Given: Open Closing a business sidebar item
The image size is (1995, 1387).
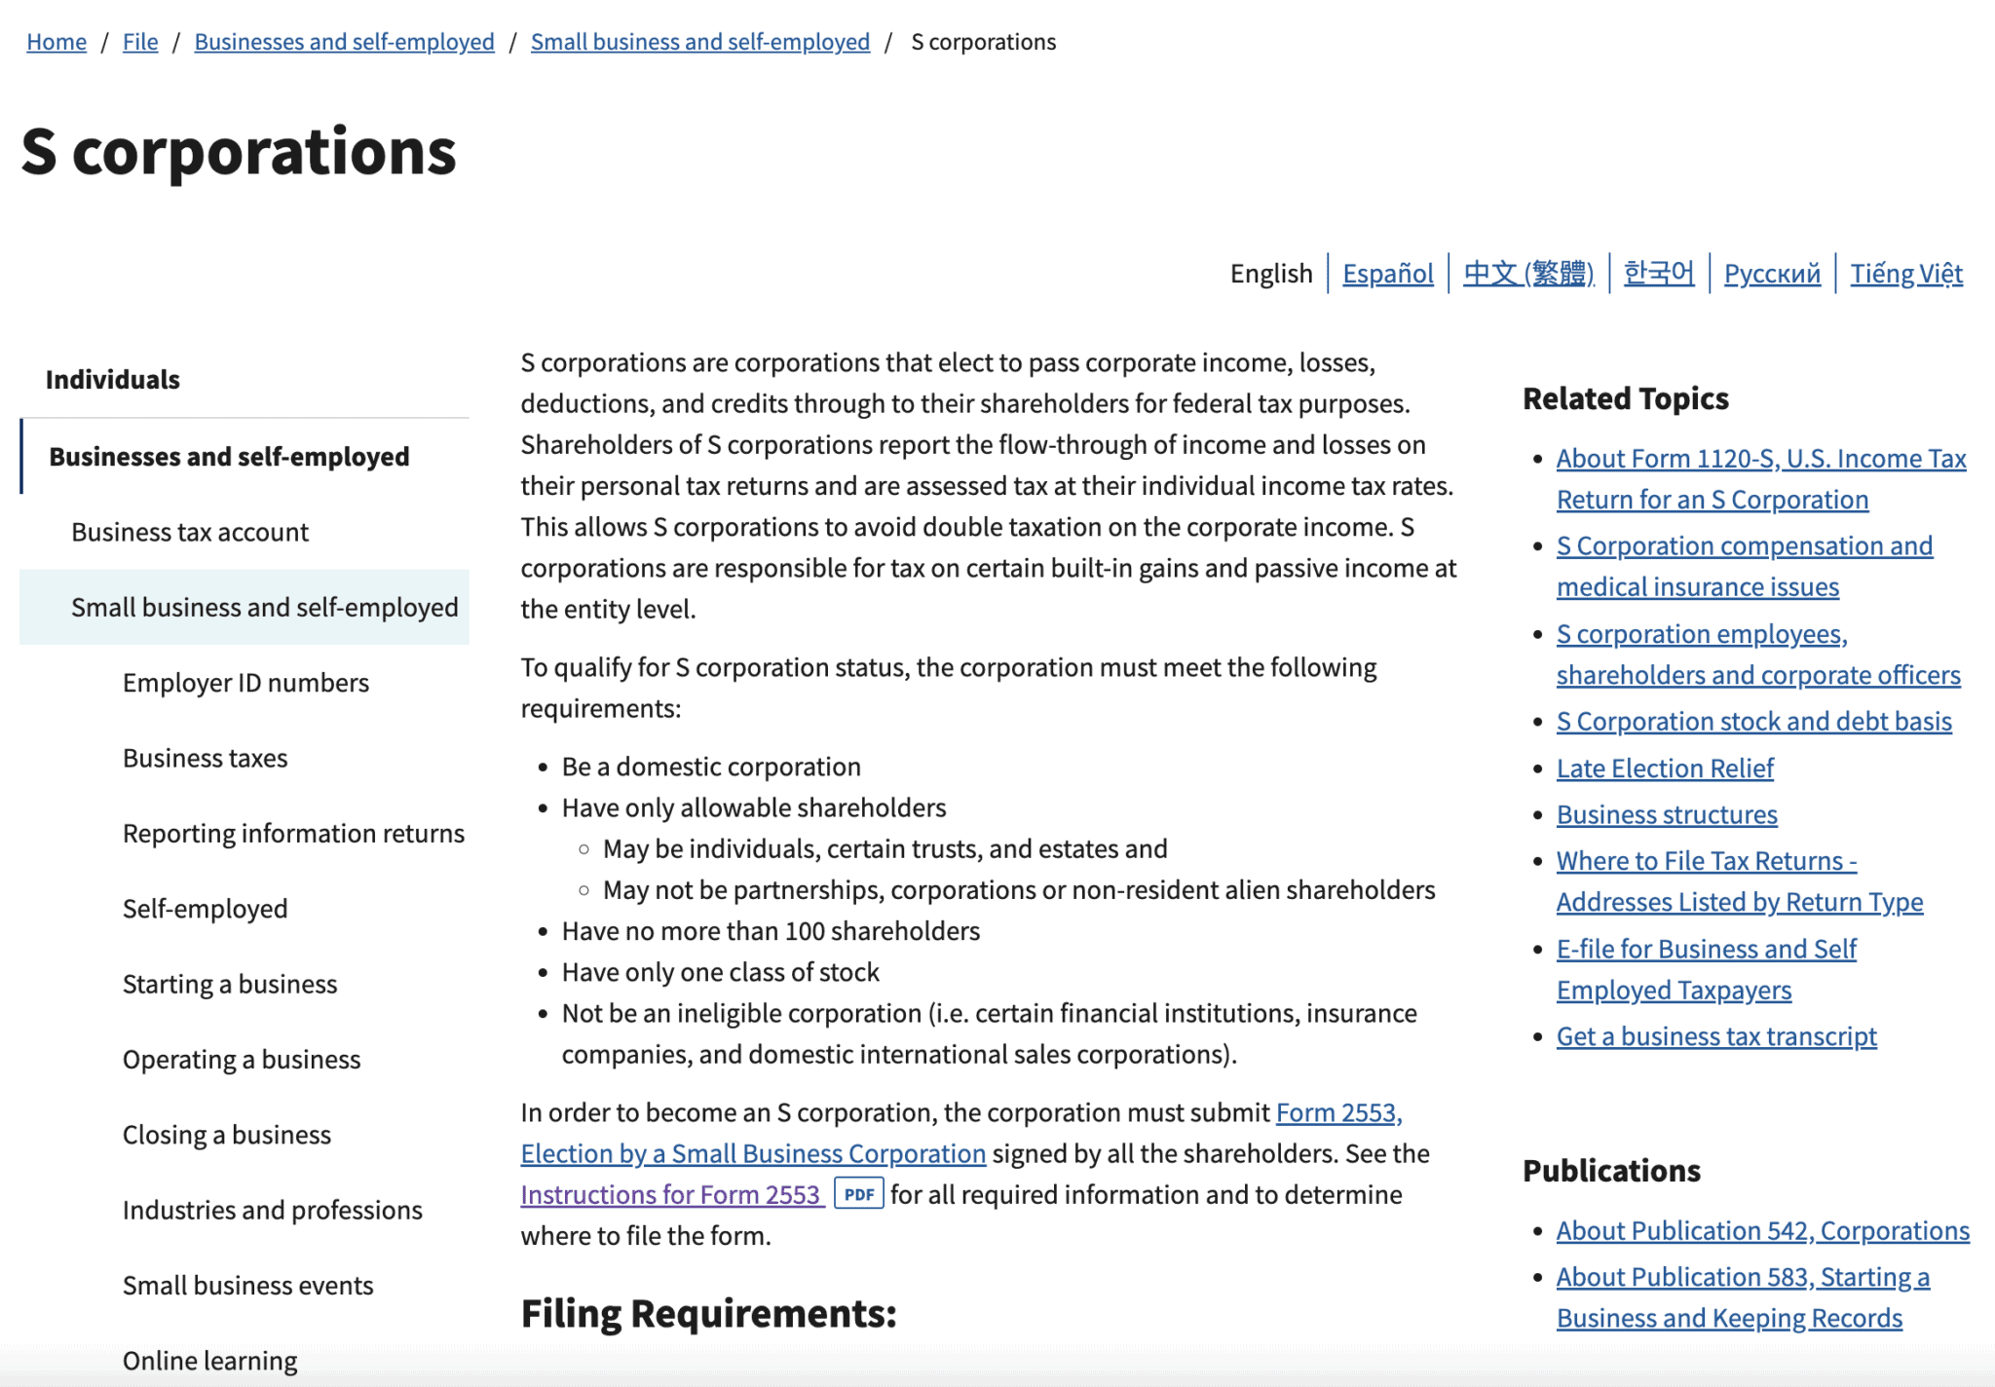Looking at the screenshot, I should tap(227, 1135).
